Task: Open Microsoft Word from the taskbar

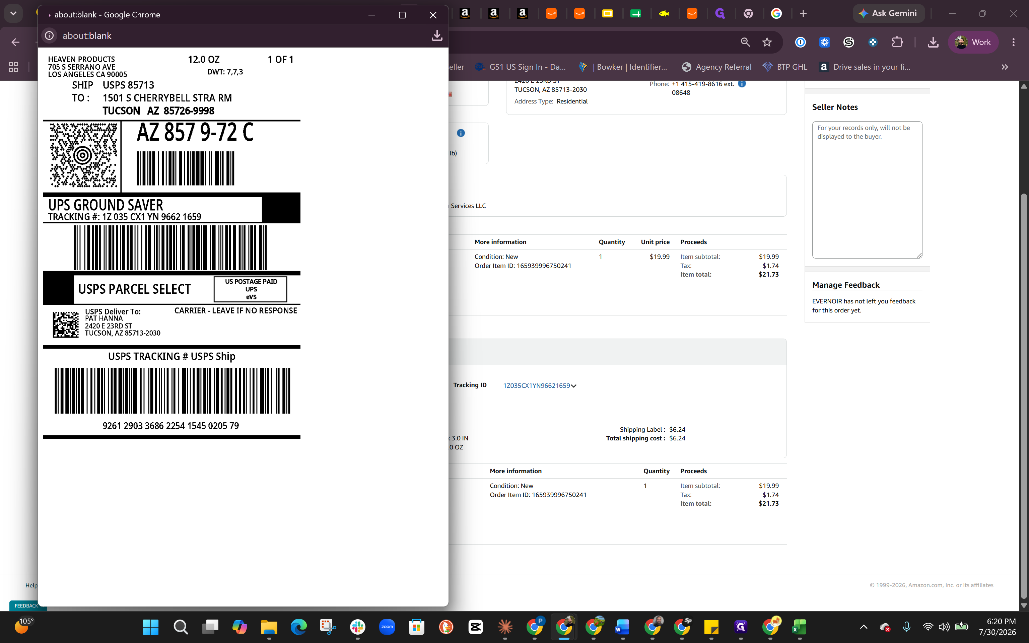Action: click(622, 626)
